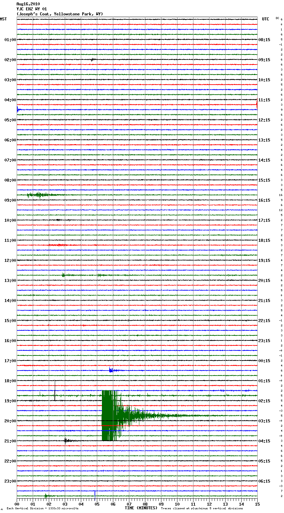Viewport: 284px width, 513px height.
Task: Click the 18:15 UTC time label
Action: pos(264,240)
